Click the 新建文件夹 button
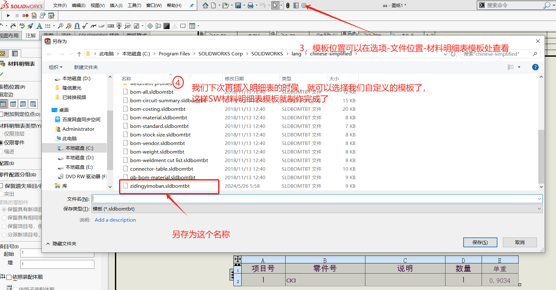Screen dimensions: 556x290 pyautogui.click(x=86, y=67)
